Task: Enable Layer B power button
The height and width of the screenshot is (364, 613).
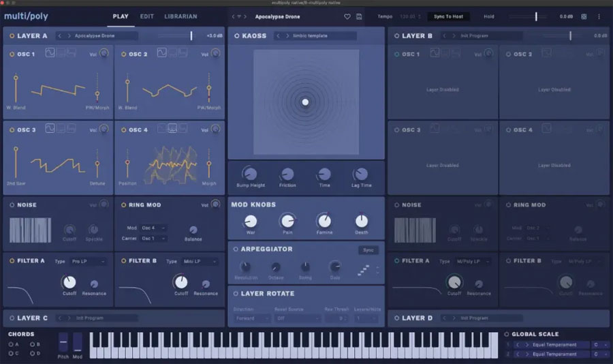Action: pyautogui.click(x=397, y=35)
